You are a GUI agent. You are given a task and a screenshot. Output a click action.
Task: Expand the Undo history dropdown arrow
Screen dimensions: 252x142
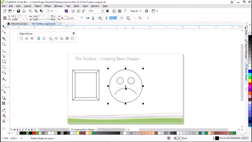point(52,11)
